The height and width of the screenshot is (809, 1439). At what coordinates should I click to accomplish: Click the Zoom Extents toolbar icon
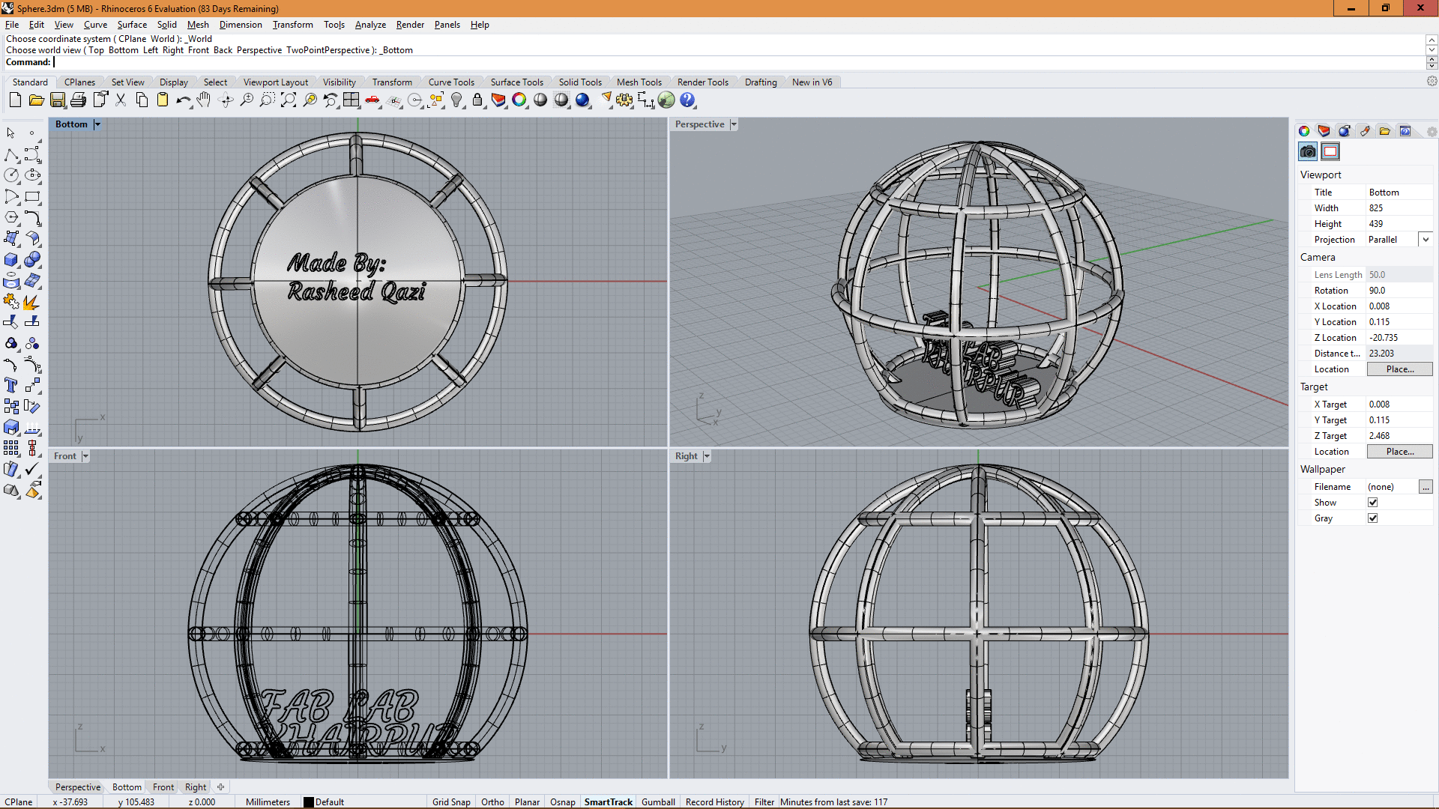pyautogui.click(x=289, y=100)
